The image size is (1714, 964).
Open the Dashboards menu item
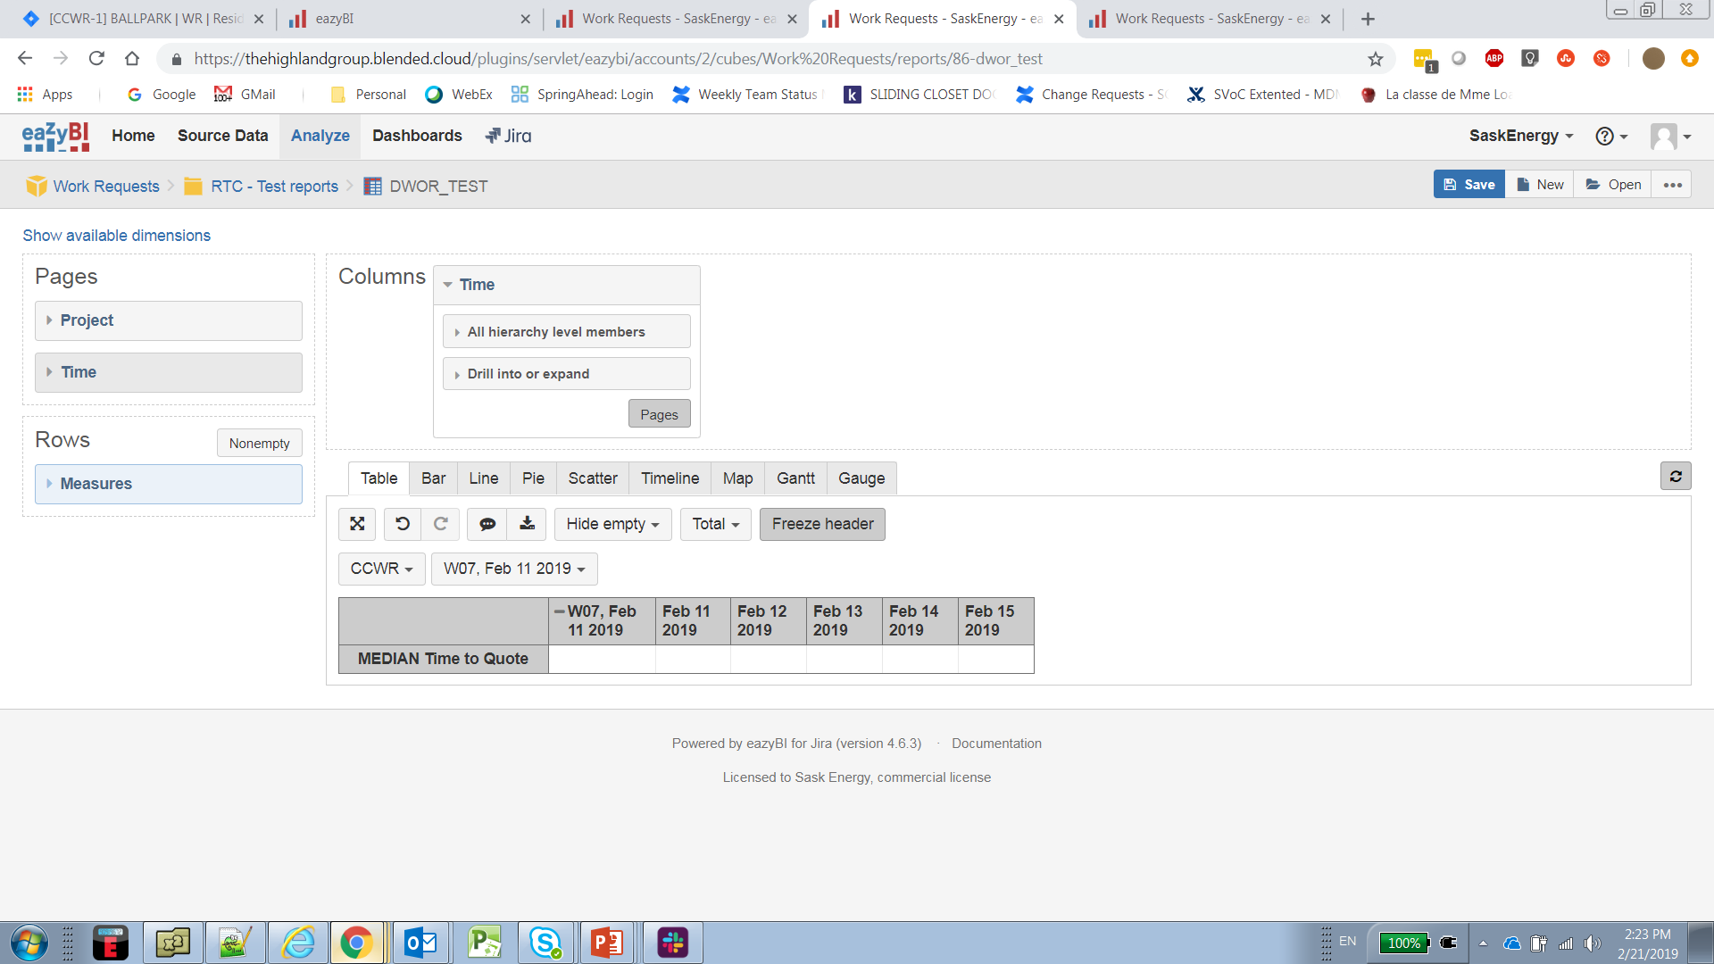(x=417, y=136)
